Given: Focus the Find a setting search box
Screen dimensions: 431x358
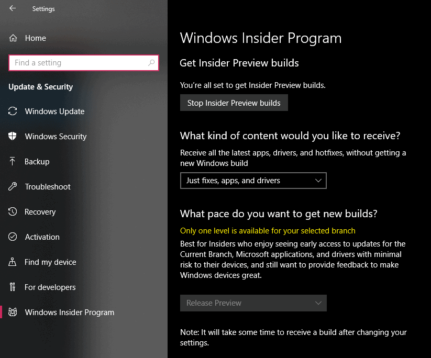Looking at the screenshot, I should (84, 63).
